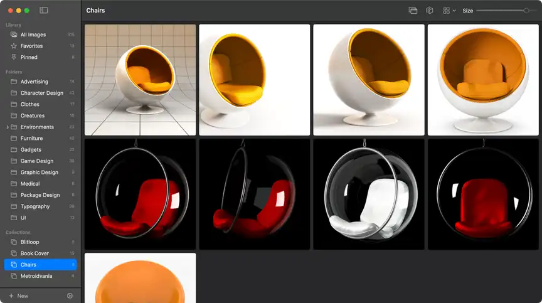542x303 pixels.
Task: Select the Medical folder
Action: pyautogui.click(x=40, y=184)
